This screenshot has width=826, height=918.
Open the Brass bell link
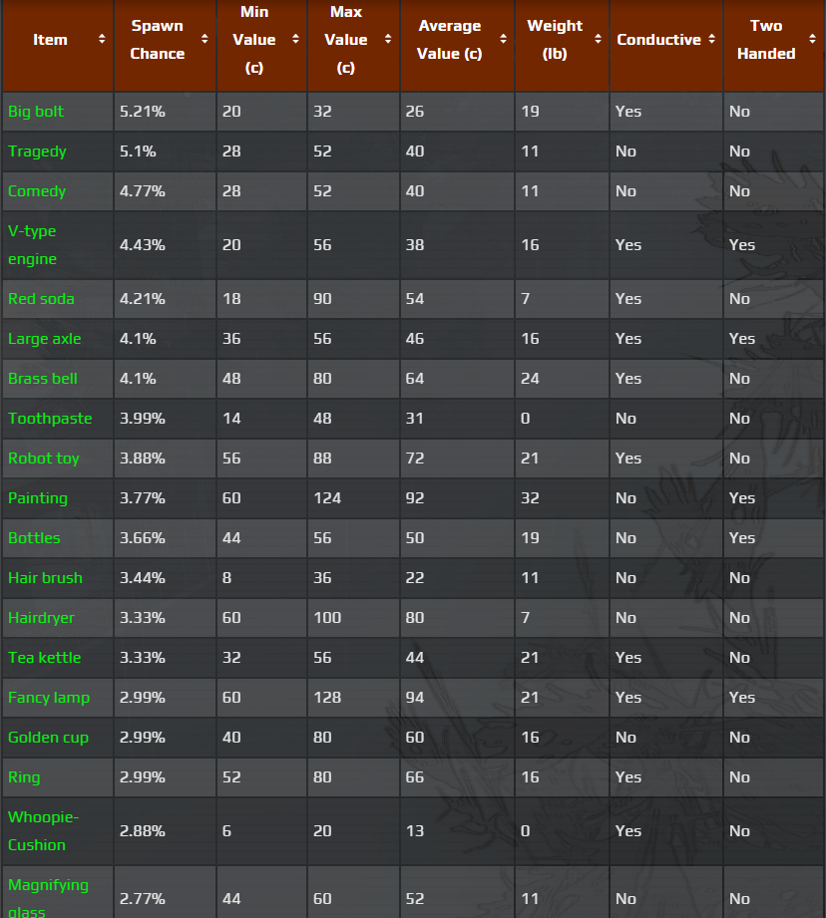[43, 379]
